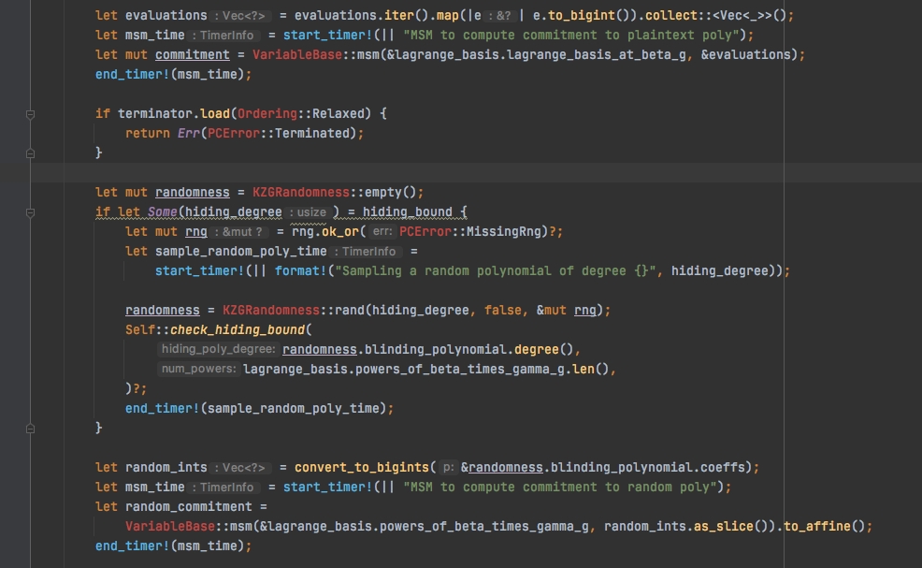This screenshot has height=568, width=922.
Task: Click KZGRandomness before ::empty()
Action: pyautogui.click(x=300, y=193)
